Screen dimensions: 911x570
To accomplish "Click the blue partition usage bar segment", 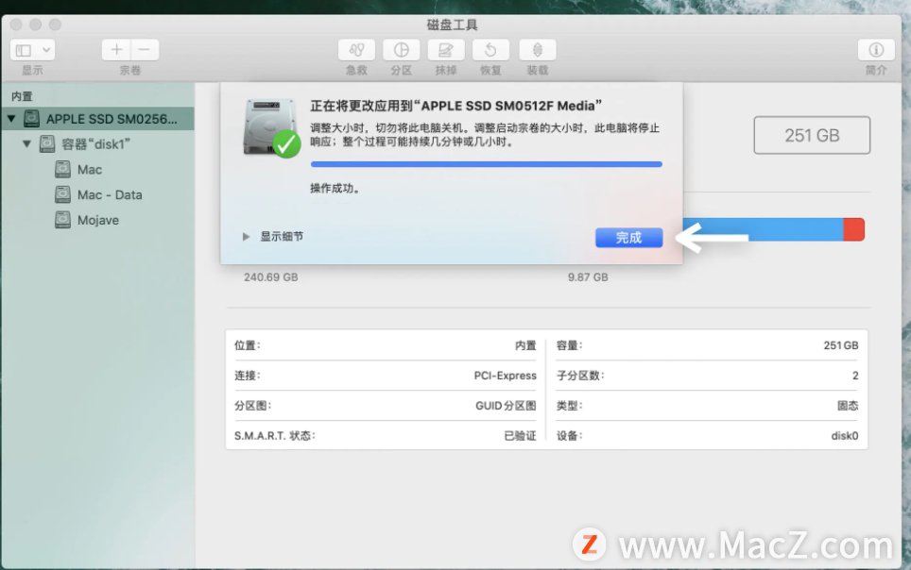I will [764, 229].
